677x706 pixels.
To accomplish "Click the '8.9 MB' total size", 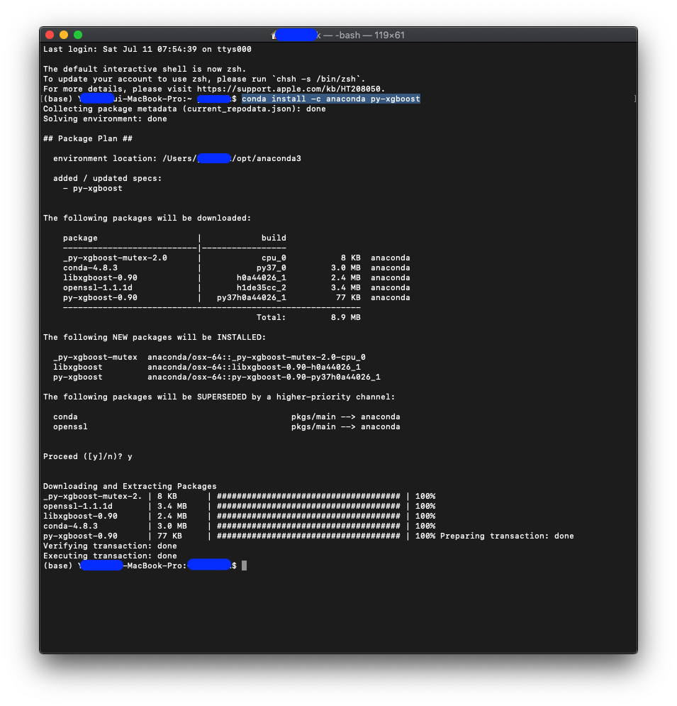I will [x=346, y=317].
